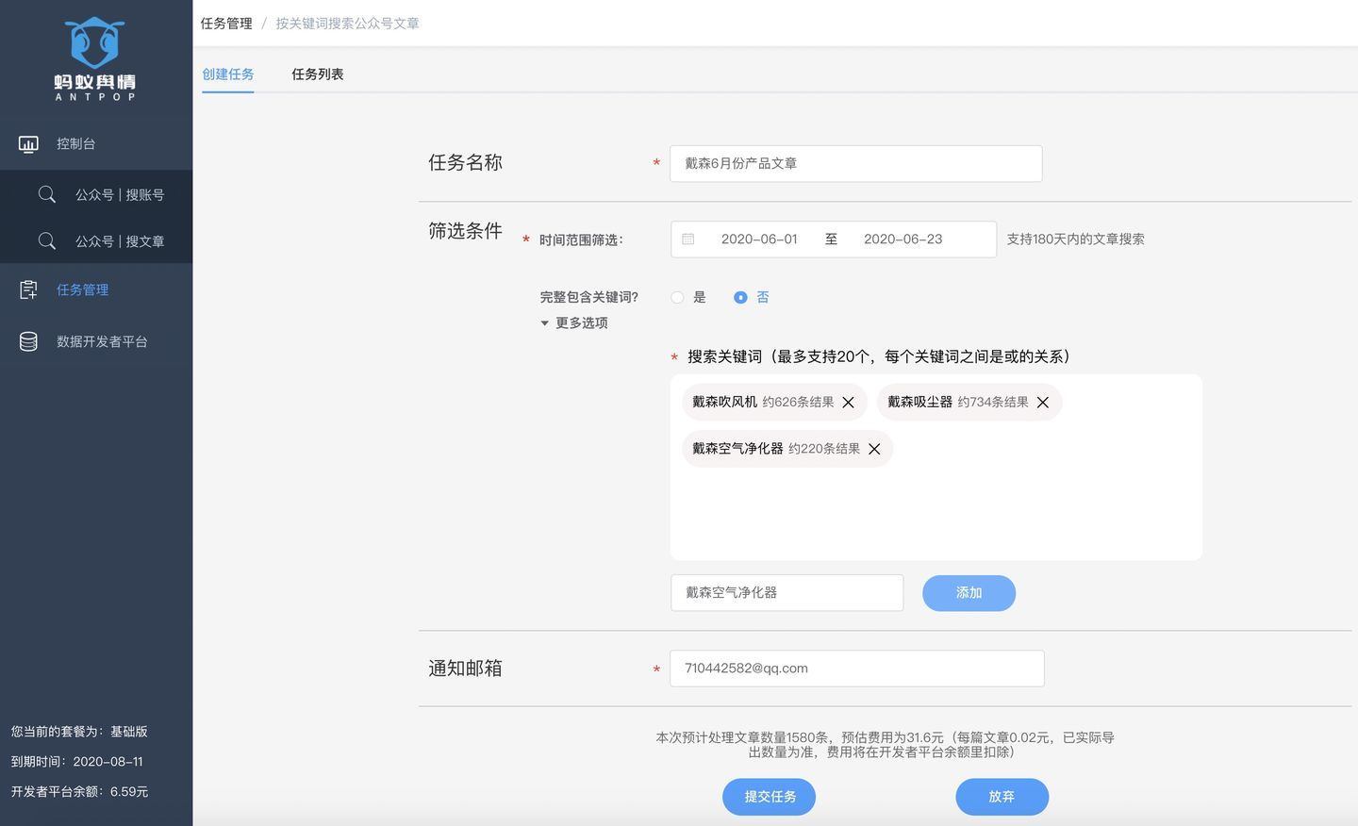Focus the 任务名称 input field

(855, 163)
